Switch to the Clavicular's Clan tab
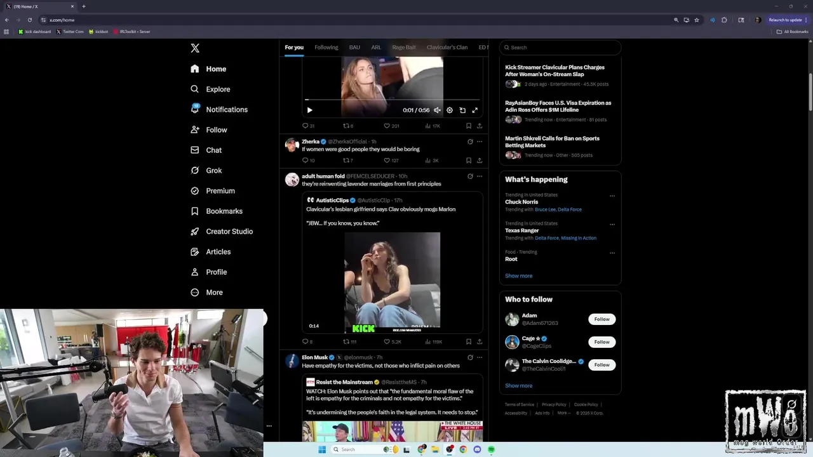The height and width of the screenshot is (457, 813). point(447,48)
